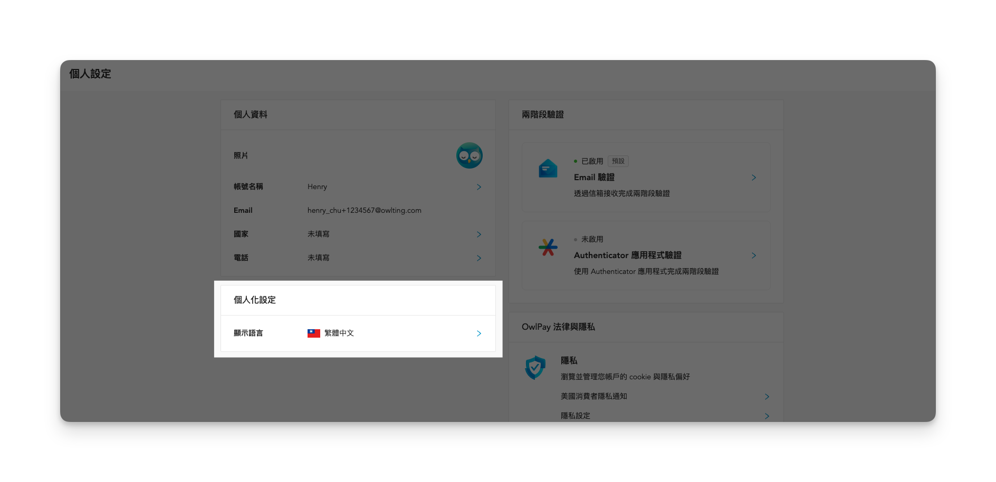Open 美國消費者隱私通知 chevron
The height and width of the screenshot is (482, 996).
point(767,397)
